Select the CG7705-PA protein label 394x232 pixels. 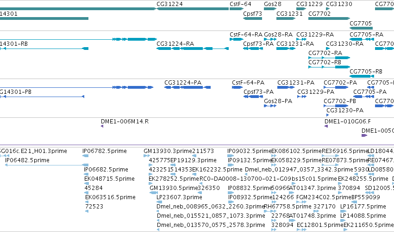[370, 92]
